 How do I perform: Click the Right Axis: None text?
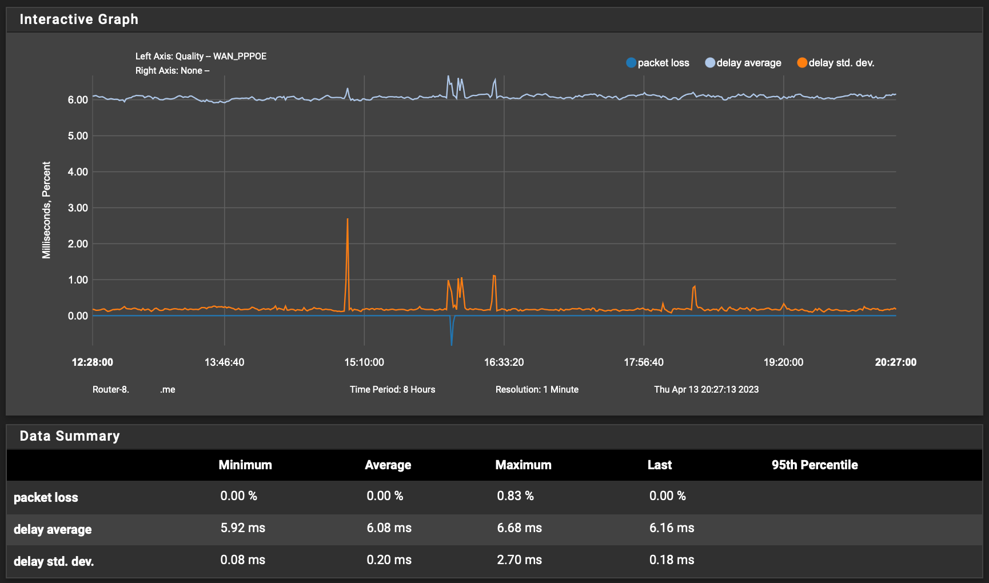click(172, 71)
